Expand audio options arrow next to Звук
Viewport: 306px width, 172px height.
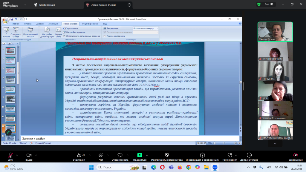click(17, 155)
